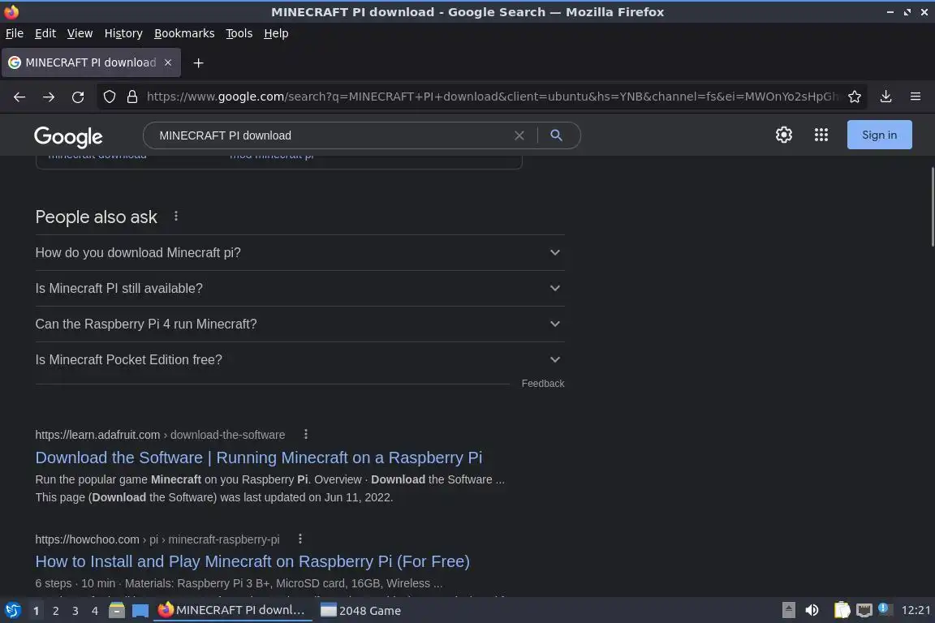Close the MINECRAFT PI download tab

pyautogui.click(x=168, y=62)
